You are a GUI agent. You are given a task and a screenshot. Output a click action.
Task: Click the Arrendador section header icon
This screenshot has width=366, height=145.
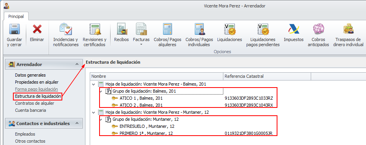pyautogui.click(x=12, y=64)
